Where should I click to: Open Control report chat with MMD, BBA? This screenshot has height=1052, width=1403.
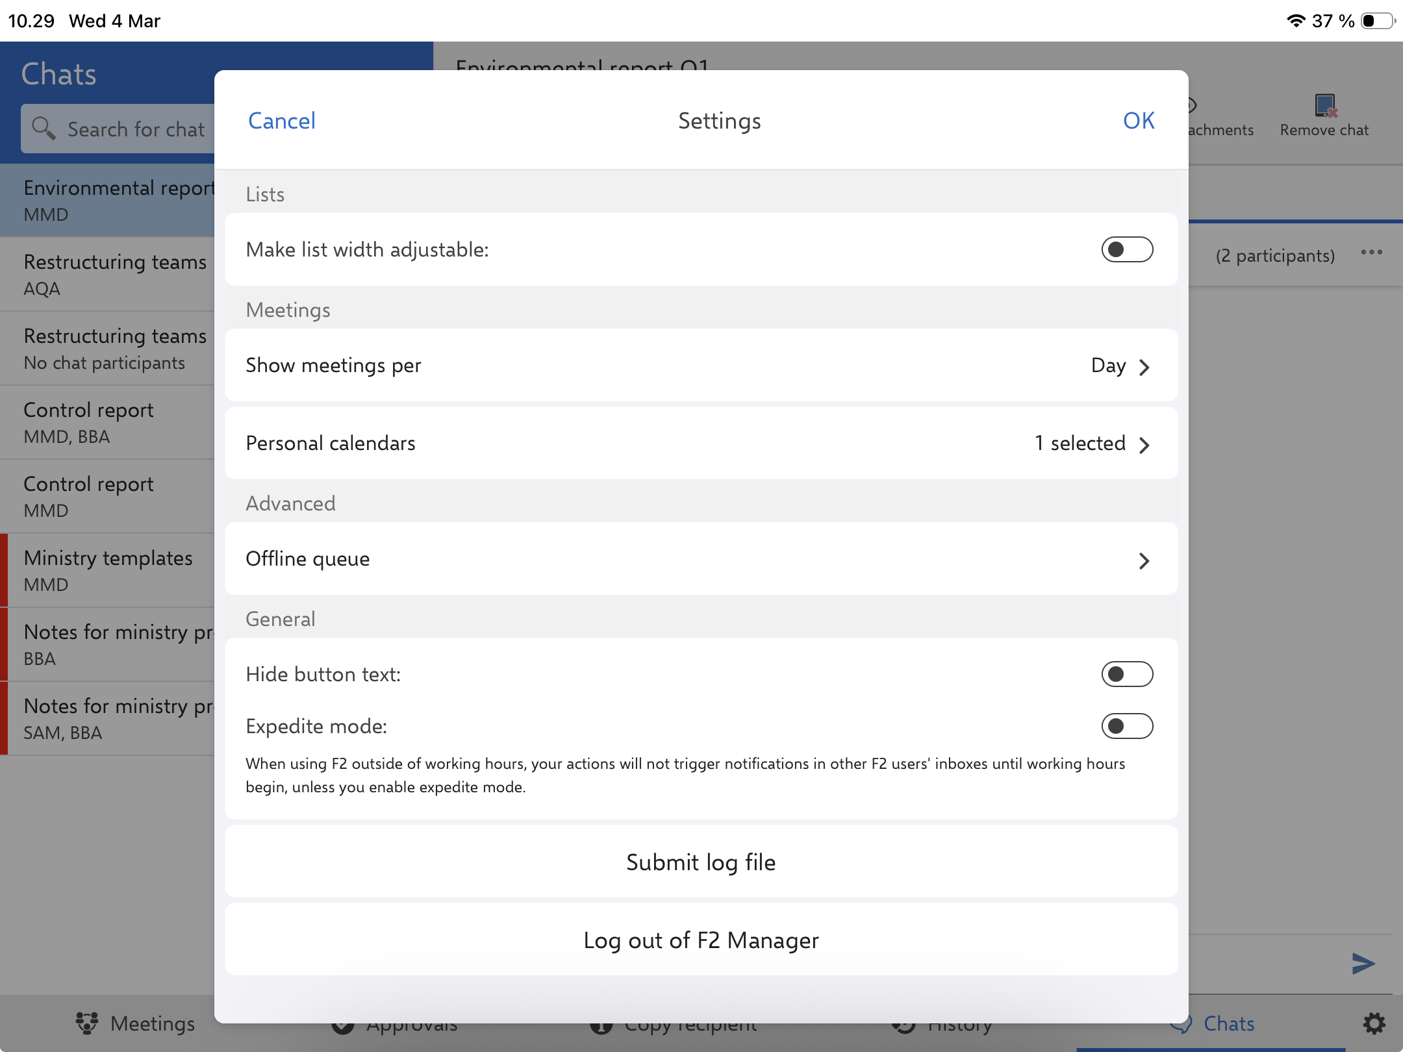pos(107,422)
